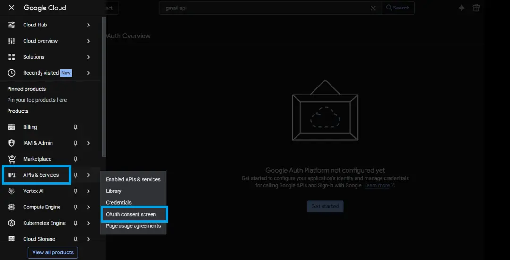Click the Kubernetes Engine icon
The image size is (510, 260).
11,223
